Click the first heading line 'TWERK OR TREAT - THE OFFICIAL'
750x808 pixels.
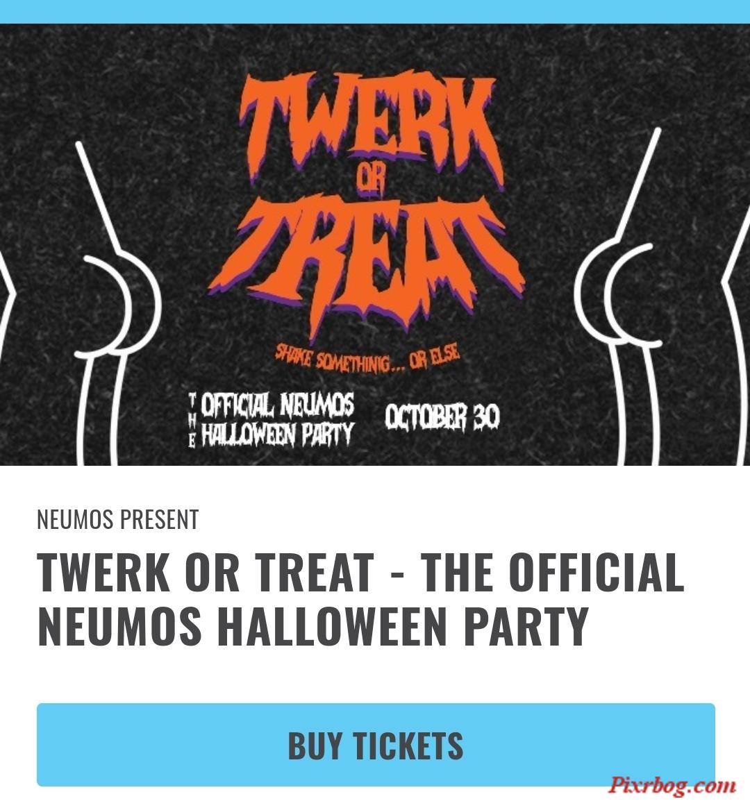pos(360,572)
